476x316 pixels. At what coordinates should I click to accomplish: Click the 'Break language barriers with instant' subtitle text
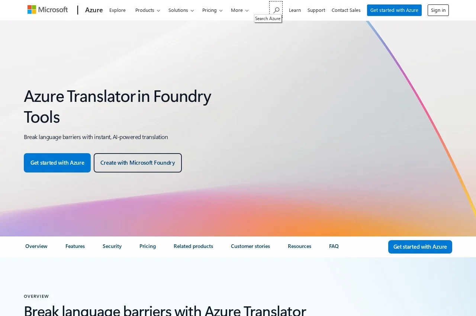(96, 137)
